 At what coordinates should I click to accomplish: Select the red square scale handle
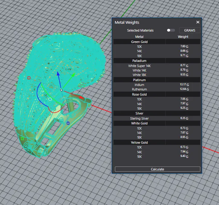tap(29, 78)
